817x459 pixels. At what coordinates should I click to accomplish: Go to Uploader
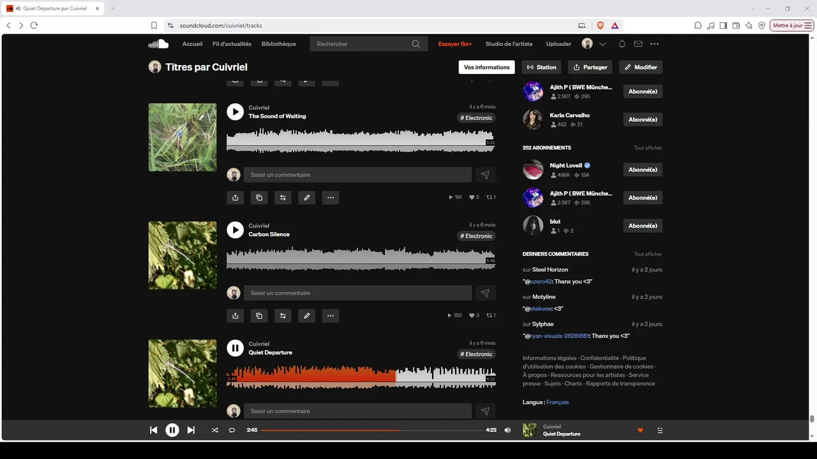558,44
